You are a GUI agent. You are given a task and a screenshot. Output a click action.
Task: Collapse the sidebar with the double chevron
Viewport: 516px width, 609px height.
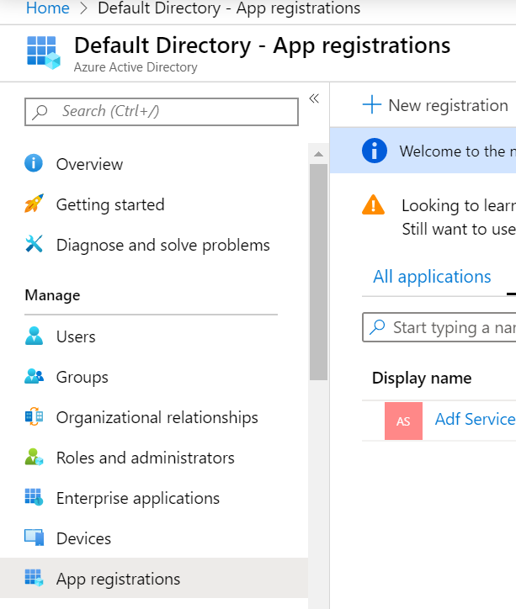point(314,98)
